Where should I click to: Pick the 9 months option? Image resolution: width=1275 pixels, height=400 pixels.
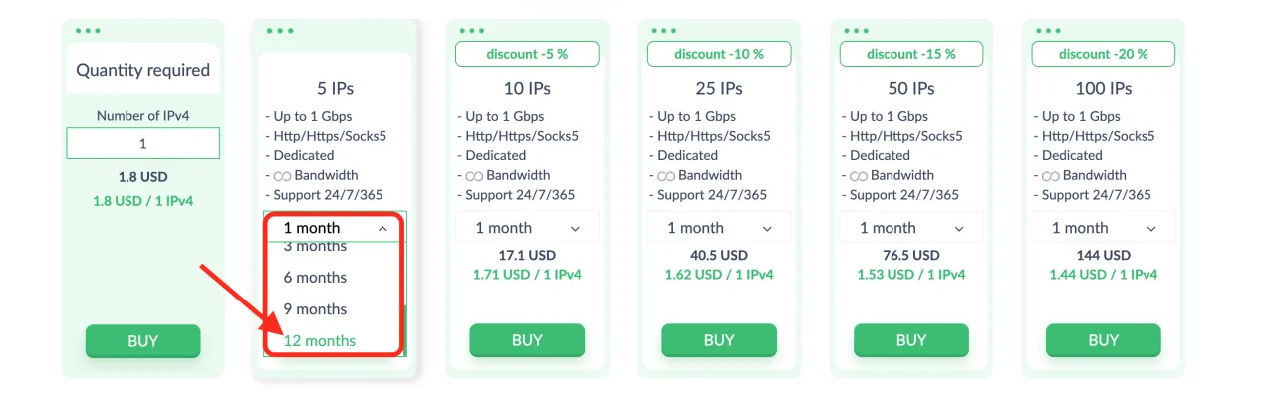pyautogui.click(x=315, y=308)
